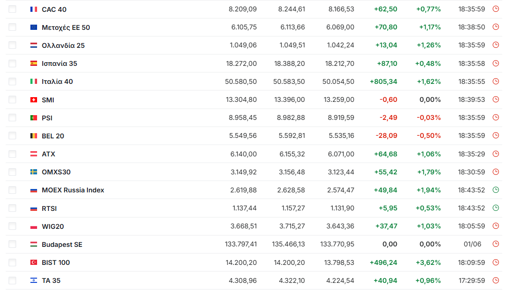
Task: Select the ATX row checkbox
Action: coord(12,154)
